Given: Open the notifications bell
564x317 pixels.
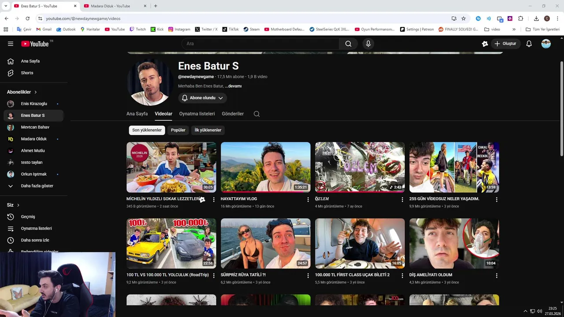Looking at the screenshot, I should (x=529, y=44).
